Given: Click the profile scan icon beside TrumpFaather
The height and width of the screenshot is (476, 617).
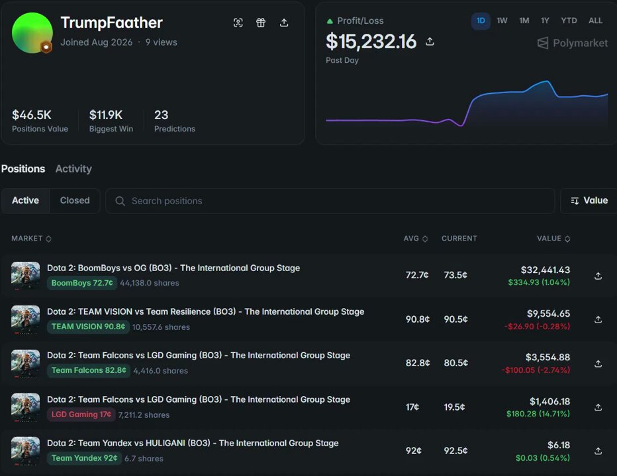Looking at the screenshot, I should [238, 22].
